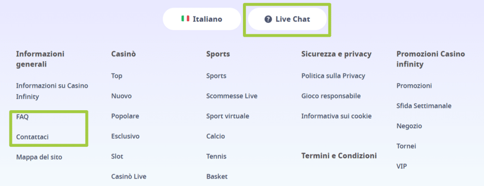Screen dimensions: 484x186
Task: Open the Slot games link
Action: 117,156
